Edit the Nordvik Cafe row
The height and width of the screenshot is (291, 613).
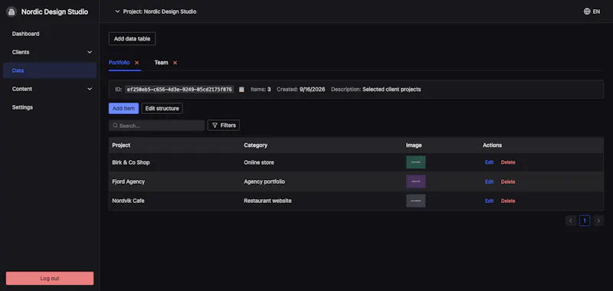tap(490, 201)
